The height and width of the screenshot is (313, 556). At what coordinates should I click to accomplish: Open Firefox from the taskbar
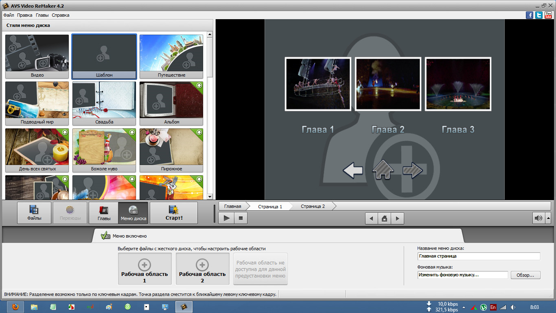[15, 307]
